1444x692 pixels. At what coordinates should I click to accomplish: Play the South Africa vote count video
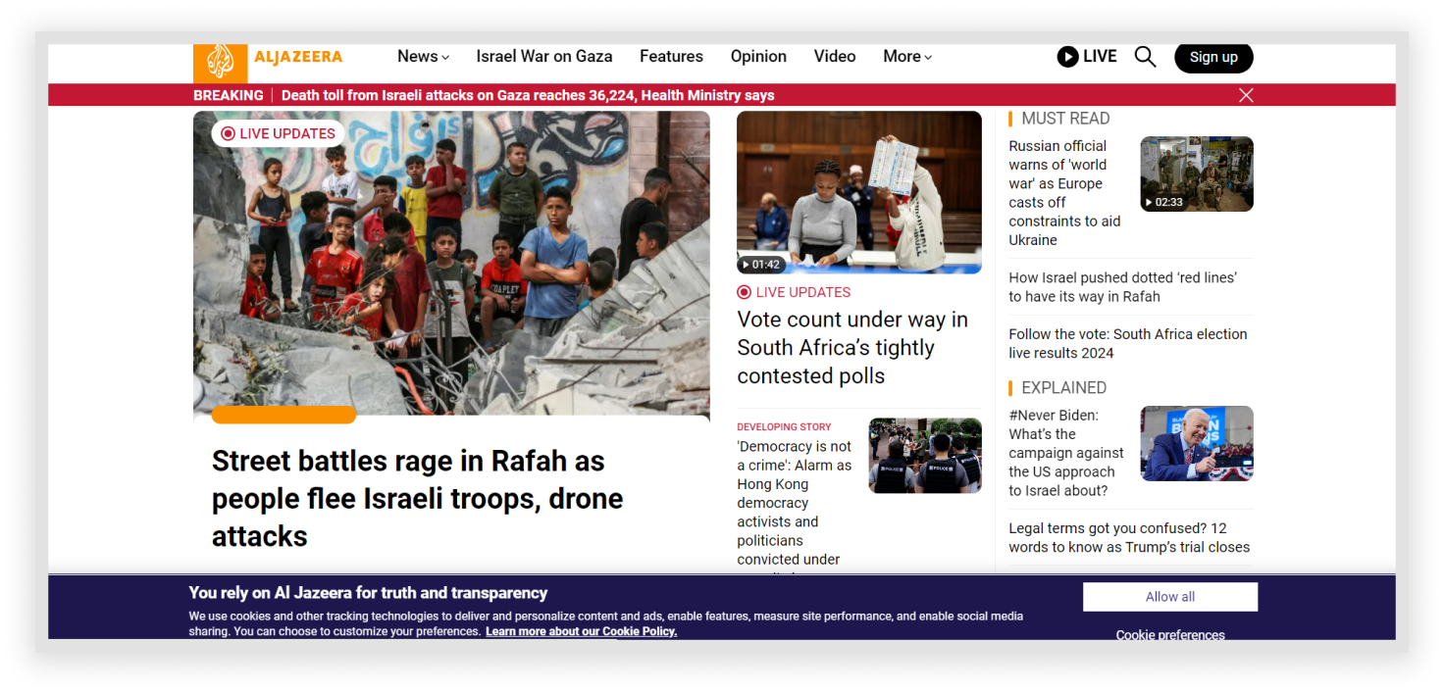pos(859,192)
